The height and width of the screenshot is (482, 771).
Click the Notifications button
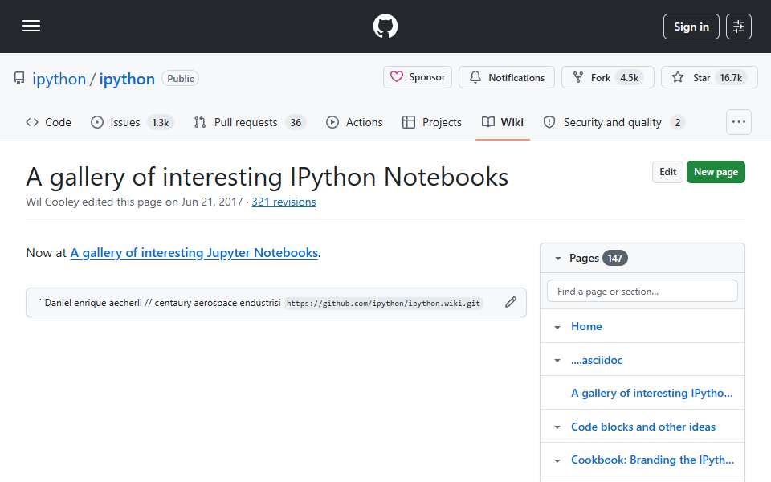(x=507, y=77)
